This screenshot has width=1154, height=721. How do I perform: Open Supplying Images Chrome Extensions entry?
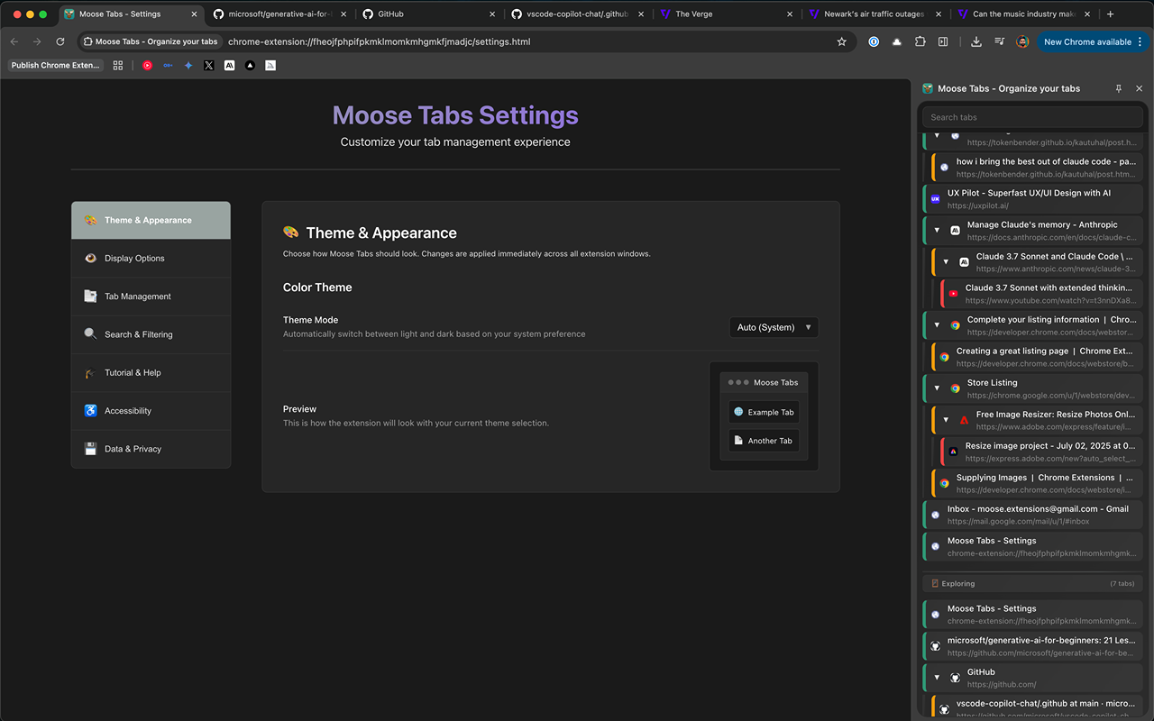pyautogui.click(x=1037, y=483)
